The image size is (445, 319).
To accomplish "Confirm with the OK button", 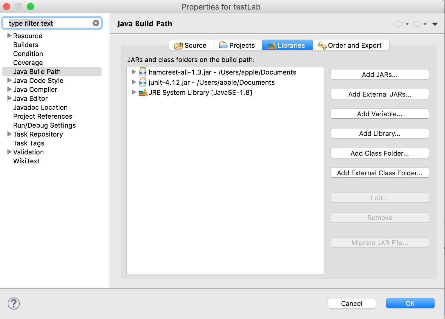I will pyautogui.click(x=410, y=303).
